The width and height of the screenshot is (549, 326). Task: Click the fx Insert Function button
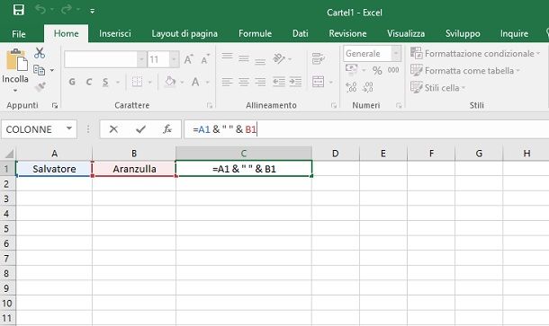tap(167, 129)
